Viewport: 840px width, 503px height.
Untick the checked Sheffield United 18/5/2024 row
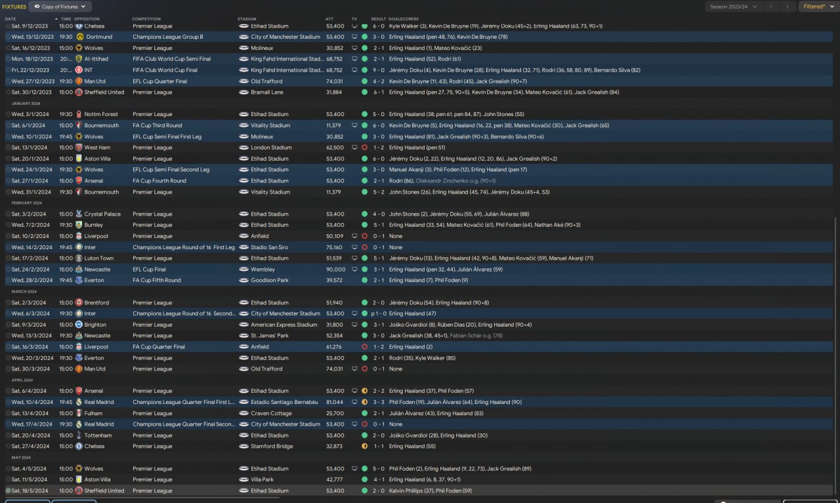(8, 491)
